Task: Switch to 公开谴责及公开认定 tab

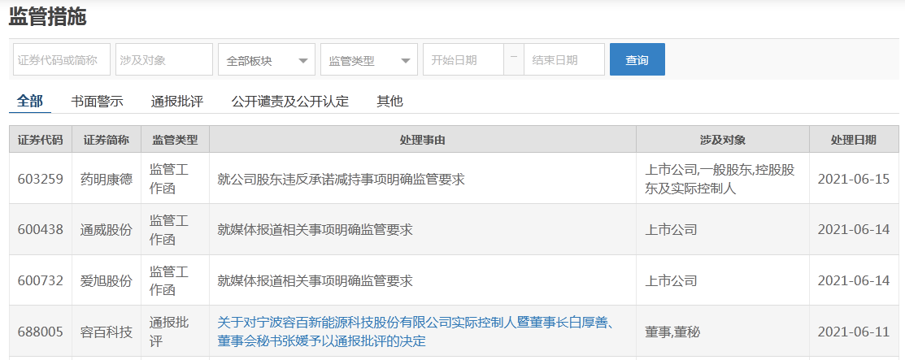Action: (x=290, y=102)
